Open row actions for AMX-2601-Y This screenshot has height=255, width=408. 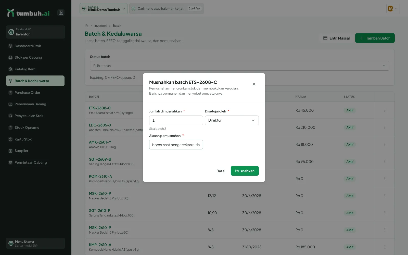[385, 145]
